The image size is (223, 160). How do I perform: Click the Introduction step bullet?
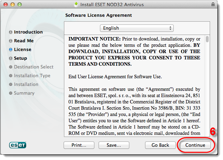[11, 32]
